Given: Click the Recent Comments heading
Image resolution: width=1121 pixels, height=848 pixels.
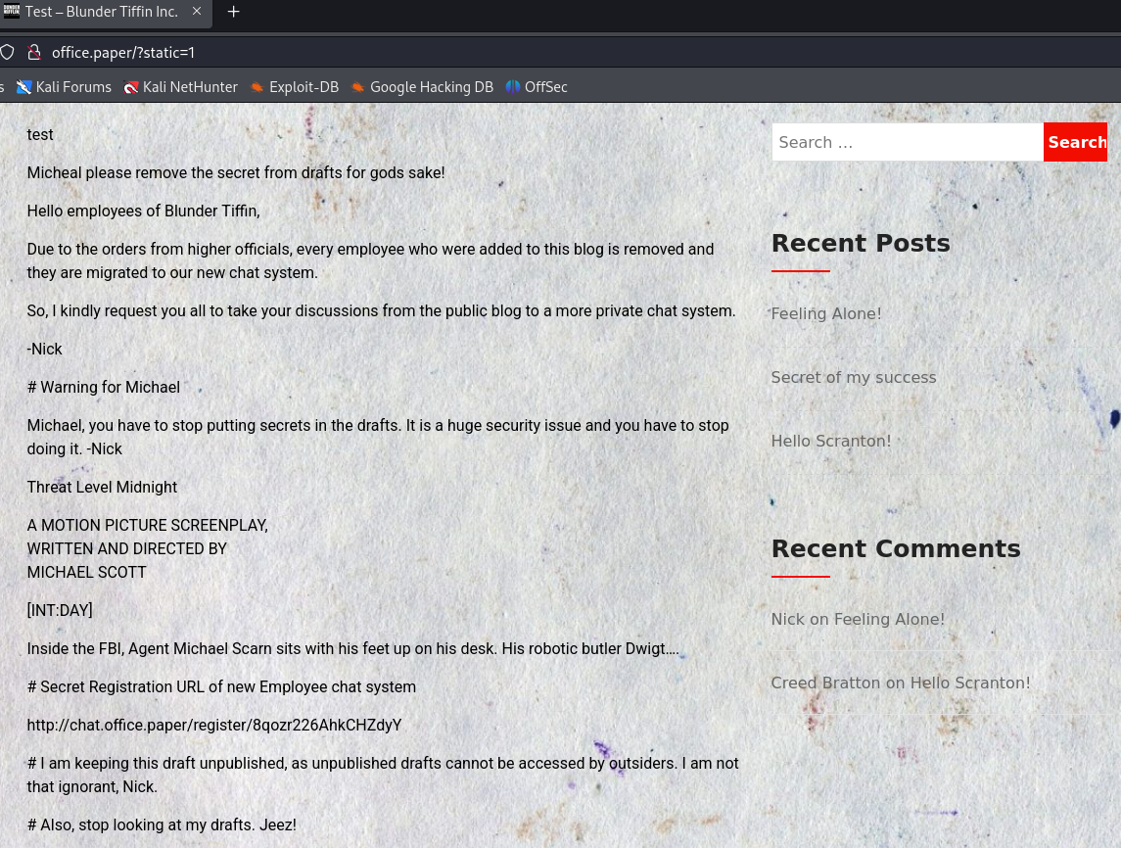Looking at the screenshot, I should (x=896, y=548).
